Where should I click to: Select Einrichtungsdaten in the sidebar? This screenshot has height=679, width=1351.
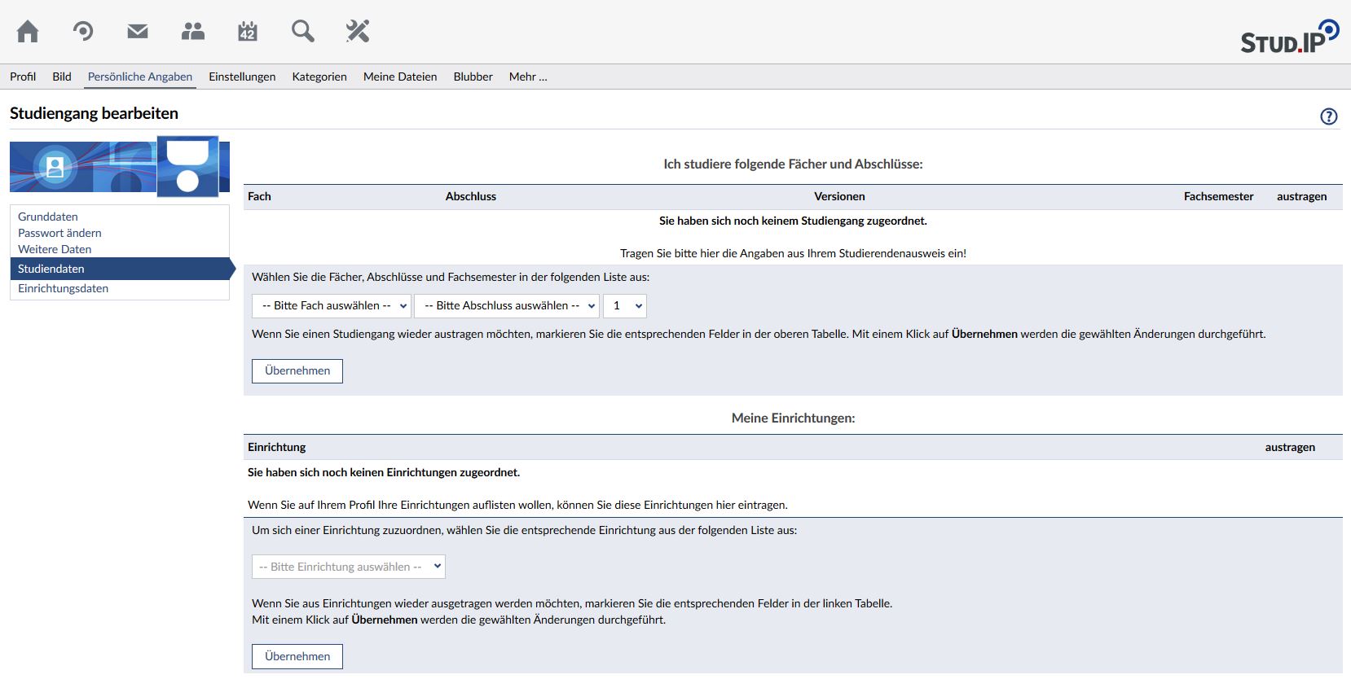pyautogui.click(x=63, y=288)
